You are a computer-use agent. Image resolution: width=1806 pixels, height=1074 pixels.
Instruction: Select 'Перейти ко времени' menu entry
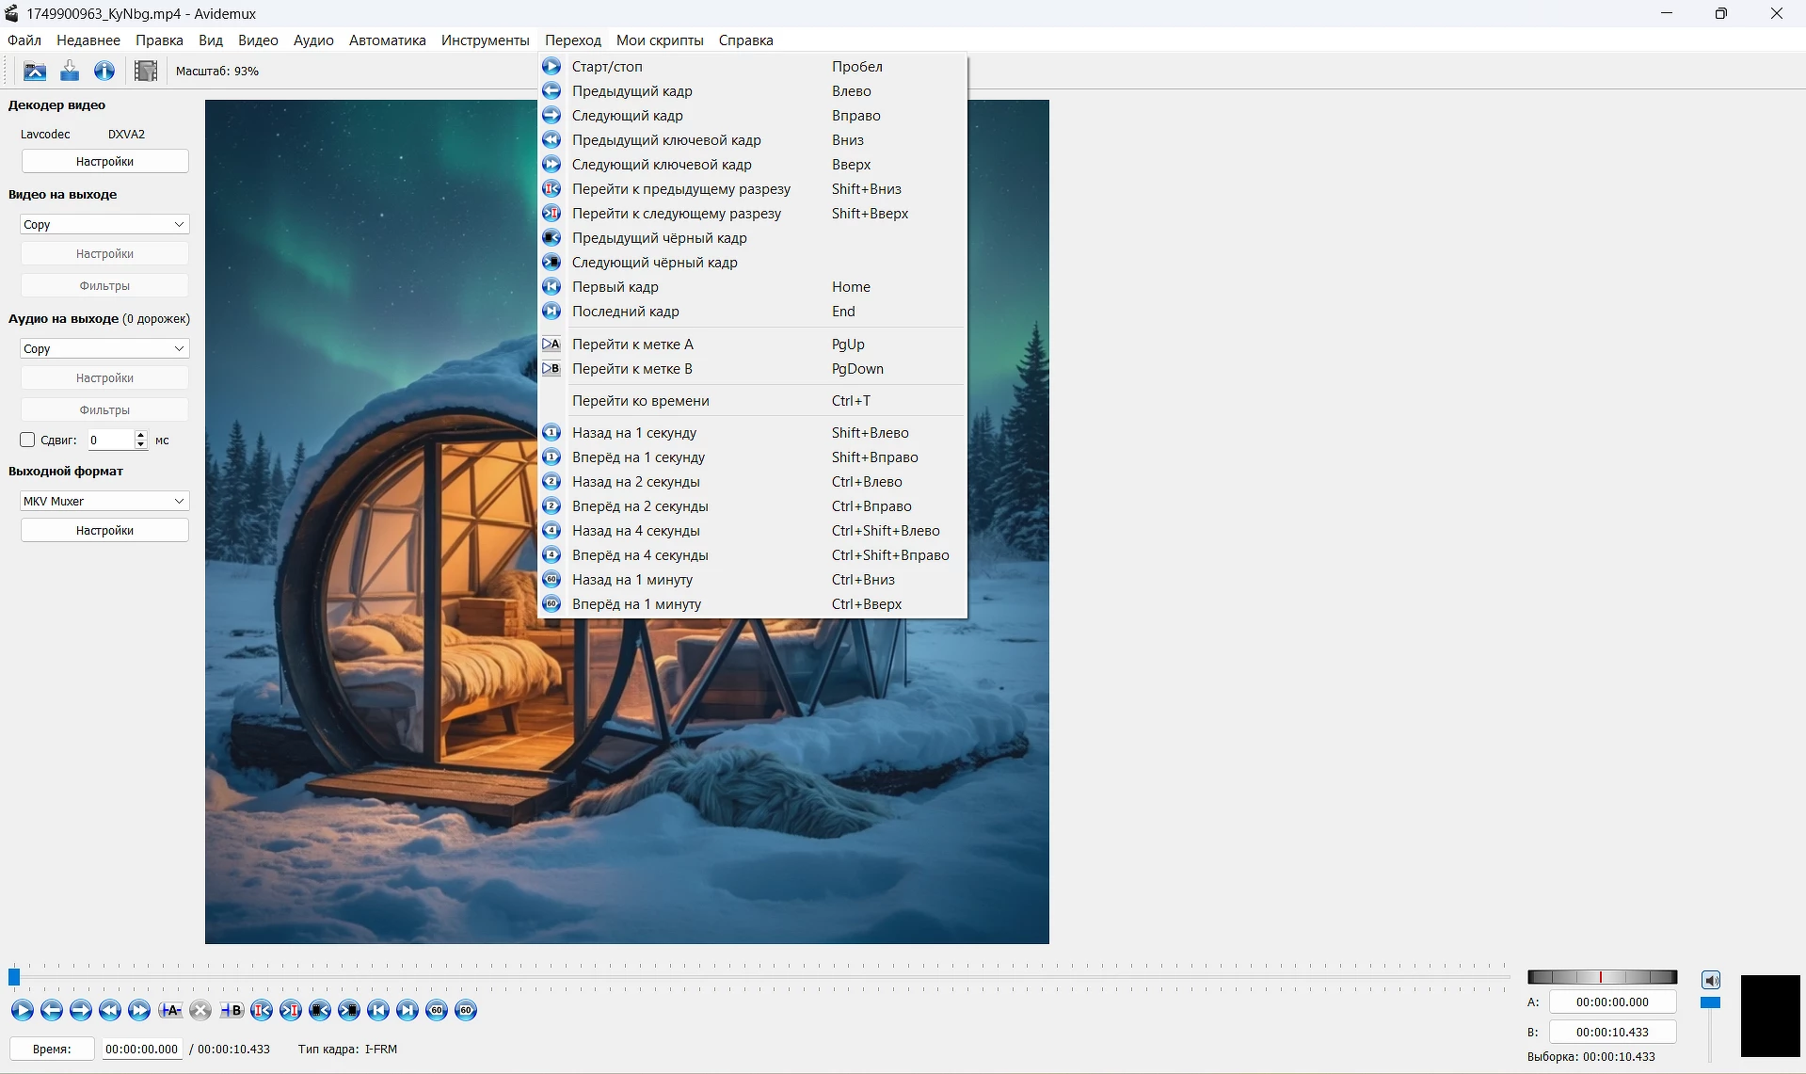pos(640,401)
